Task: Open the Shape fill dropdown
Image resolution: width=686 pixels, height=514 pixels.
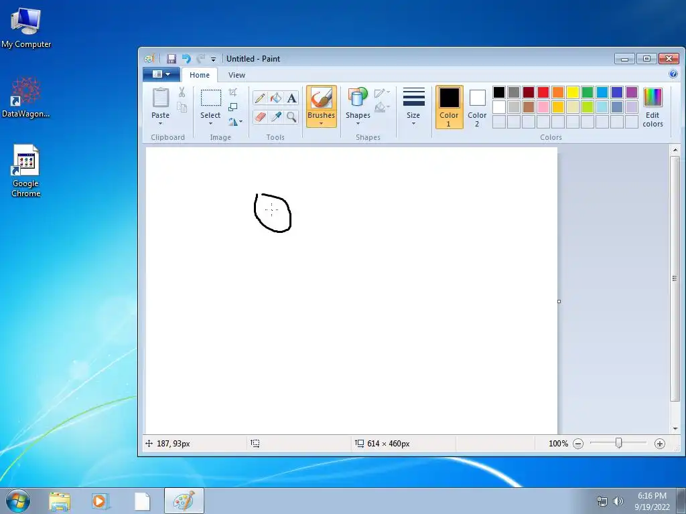Action: [382, 107]
